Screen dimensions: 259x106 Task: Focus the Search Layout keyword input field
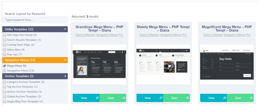(x=35, y=20)
